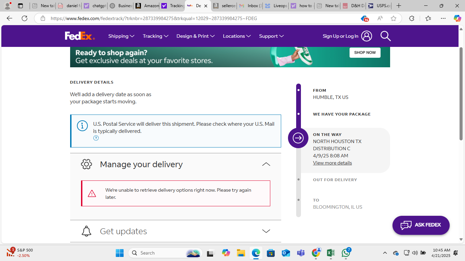This screenshot has width=465, height=261.
Task: Expand the Shipping menu
Action: pyautogui.click(x=121, y=36)
